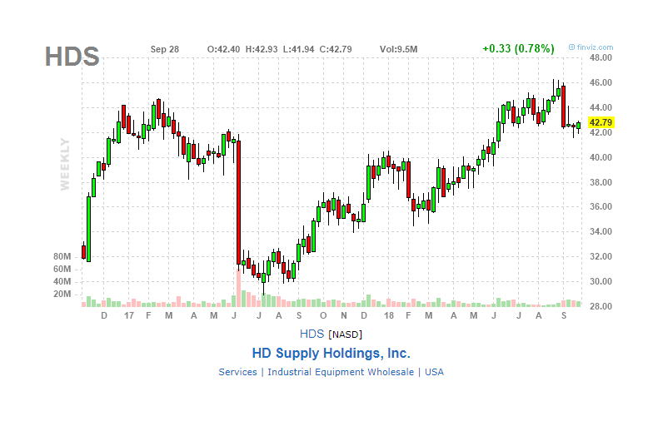
Task: Click the 46.00 price axis label
Action: 601,82
